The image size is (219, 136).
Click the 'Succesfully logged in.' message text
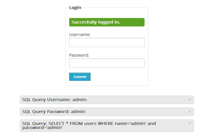pos(96,22)
